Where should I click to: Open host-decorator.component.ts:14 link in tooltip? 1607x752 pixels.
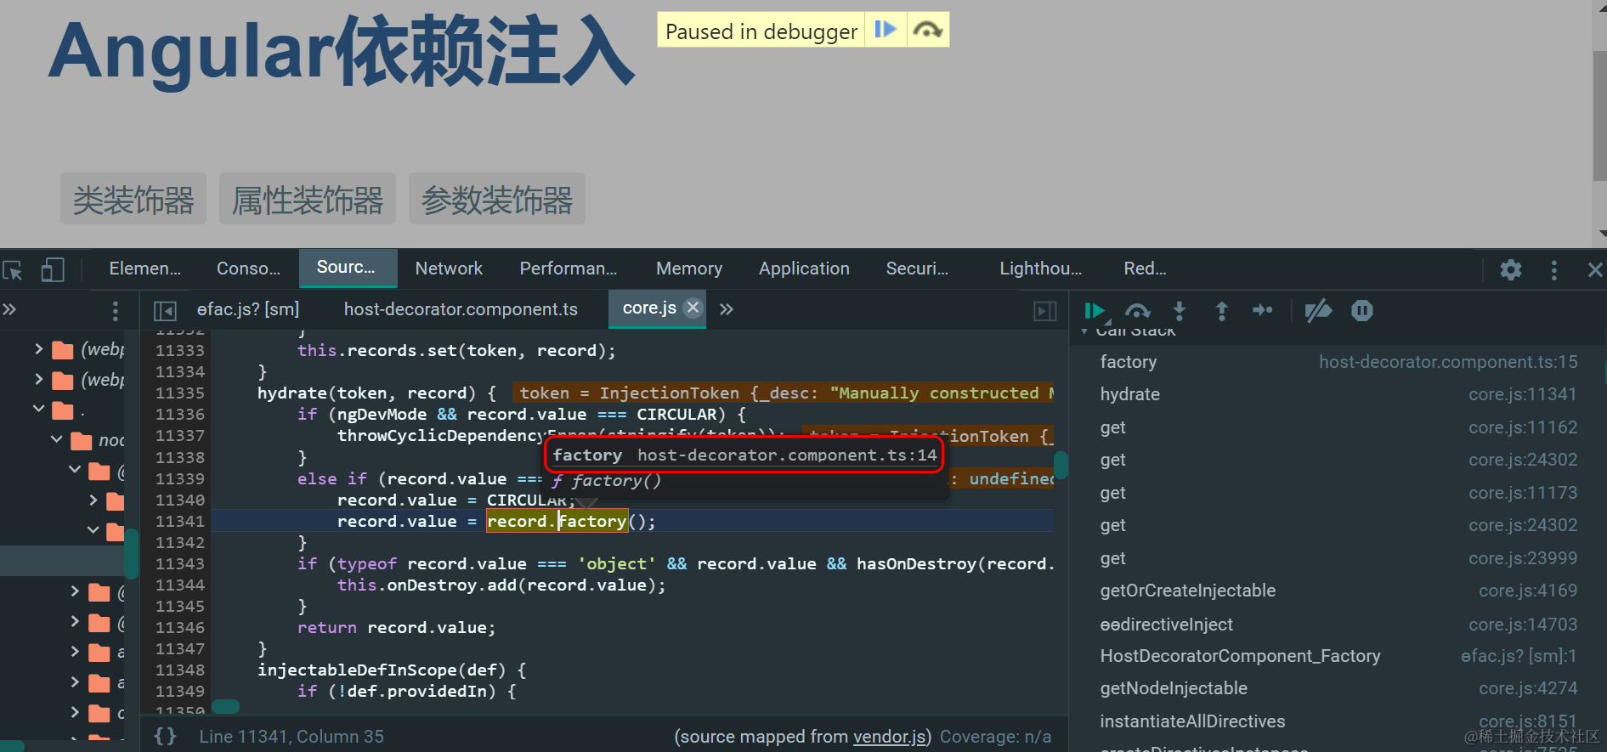[x=787, y=455]
